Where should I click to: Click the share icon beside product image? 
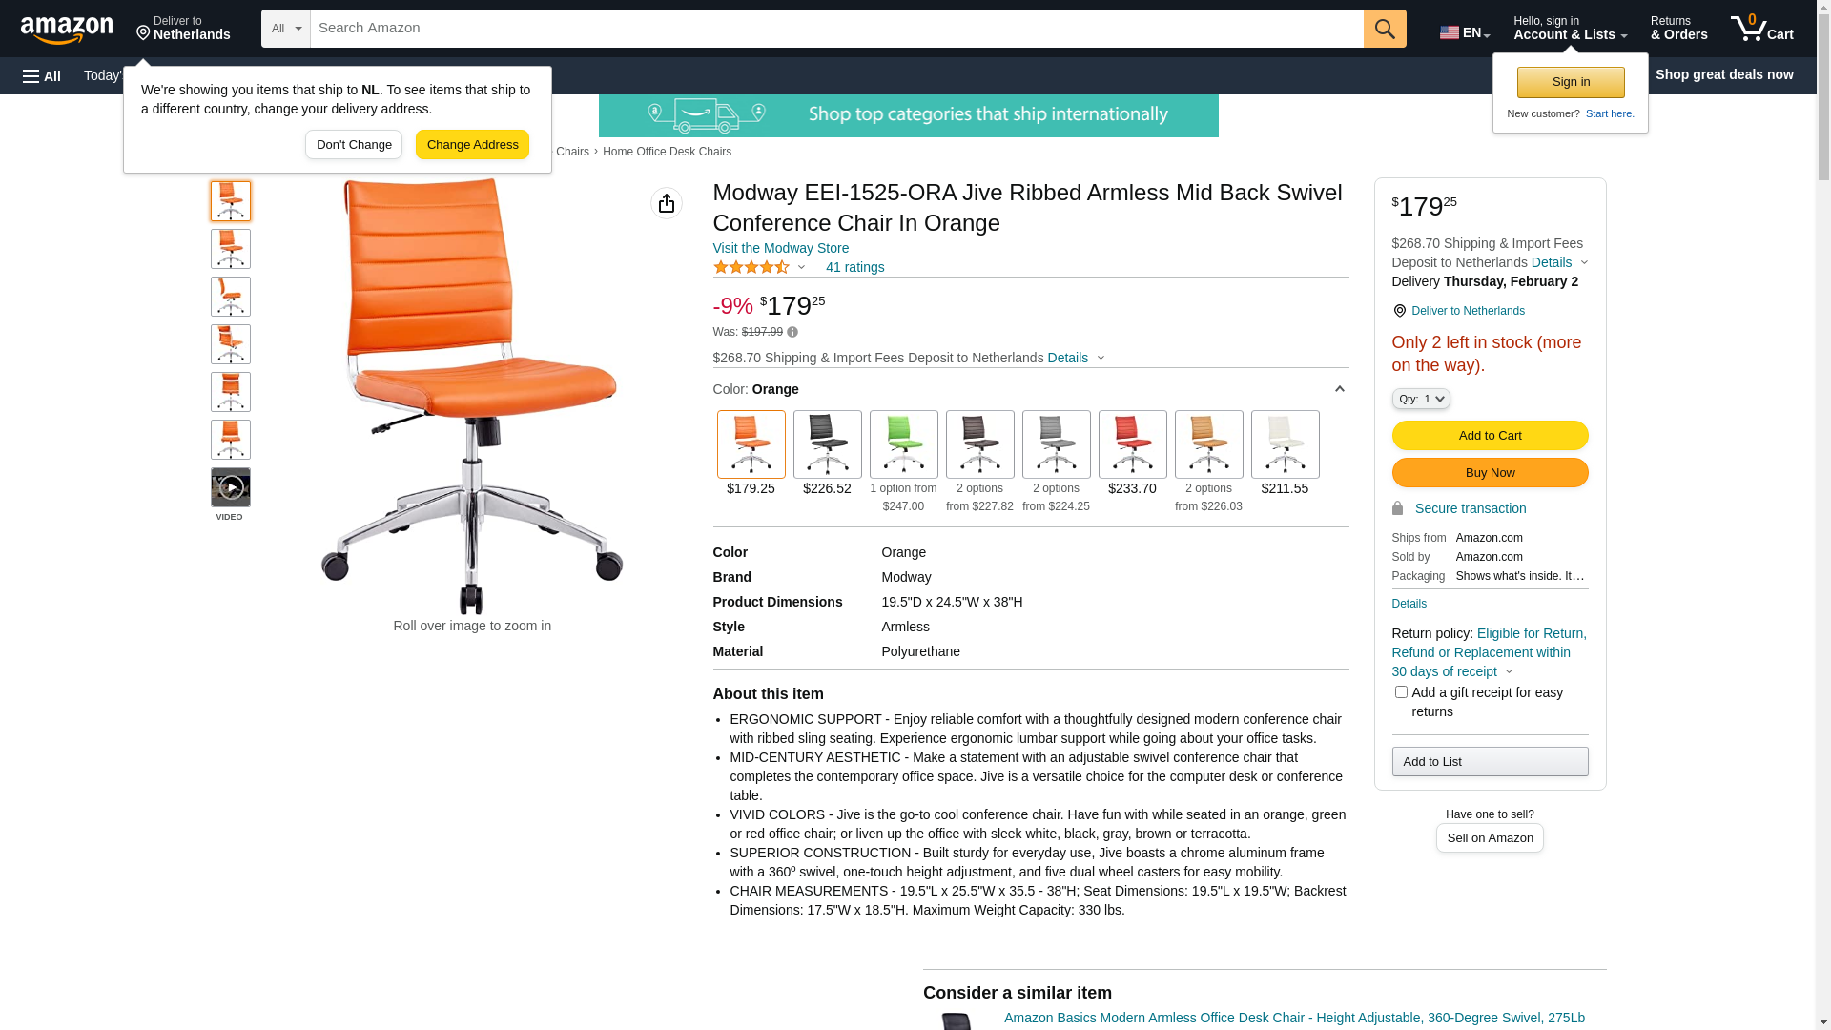pyautogui.click(x=667, y=203)
